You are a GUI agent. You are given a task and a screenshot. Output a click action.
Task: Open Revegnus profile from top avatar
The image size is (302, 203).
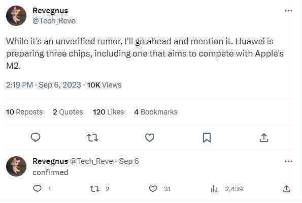tap(16, 16)
